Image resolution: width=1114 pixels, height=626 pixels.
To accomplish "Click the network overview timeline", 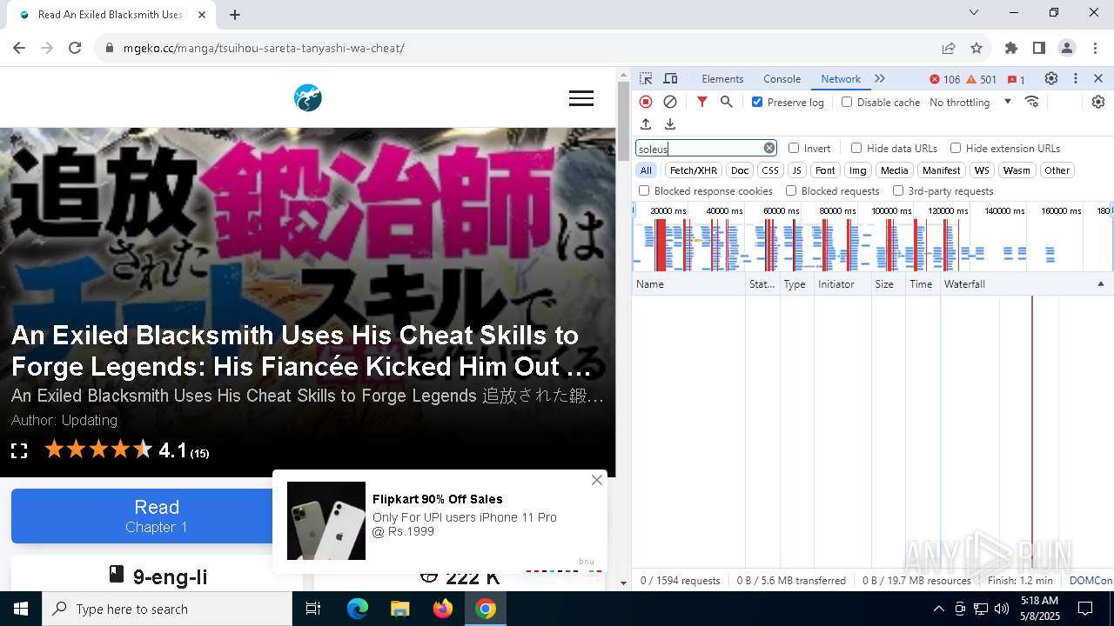I will [872, 237].
